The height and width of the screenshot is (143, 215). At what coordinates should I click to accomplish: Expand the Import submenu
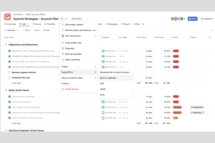79,67
